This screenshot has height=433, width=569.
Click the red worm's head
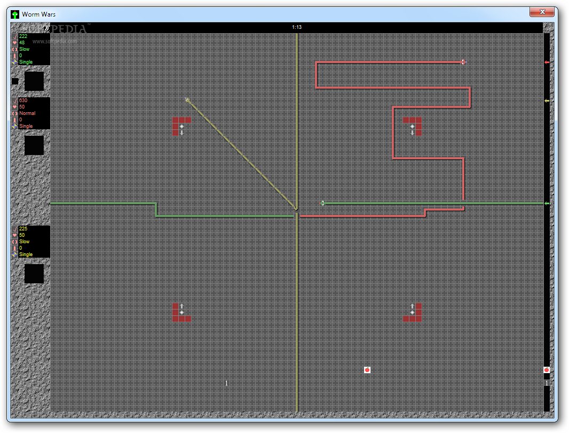[463, 62]
